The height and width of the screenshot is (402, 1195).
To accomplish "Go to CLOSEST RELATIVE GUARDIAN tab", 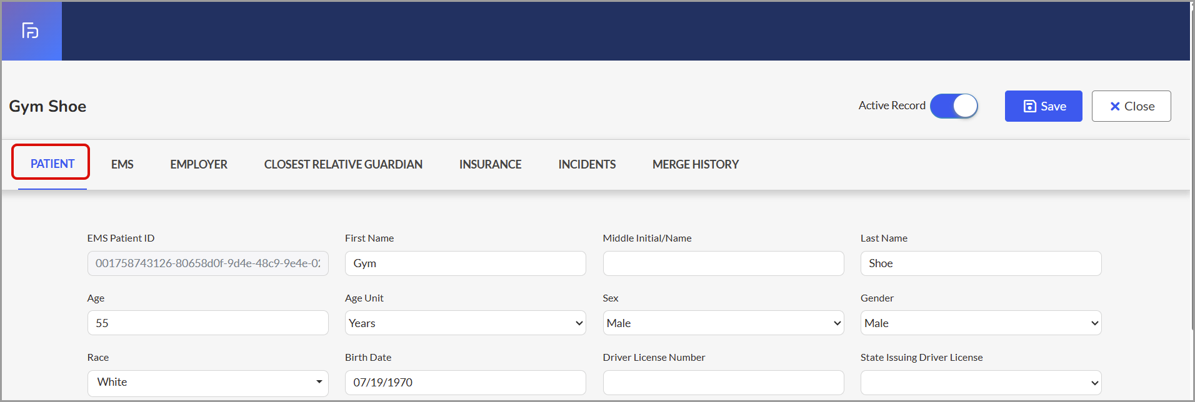I will click(x=343, y=165).
